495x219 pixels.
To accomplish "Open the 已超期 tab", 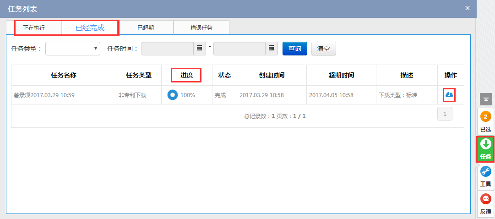I will click(x=146, y=28).
